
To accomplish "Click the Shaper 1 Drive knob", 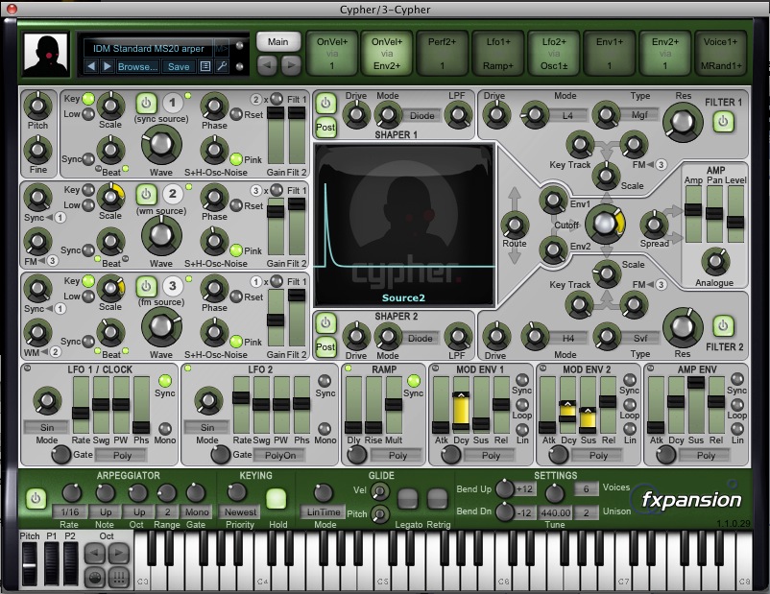I will (x=356, y=115).
